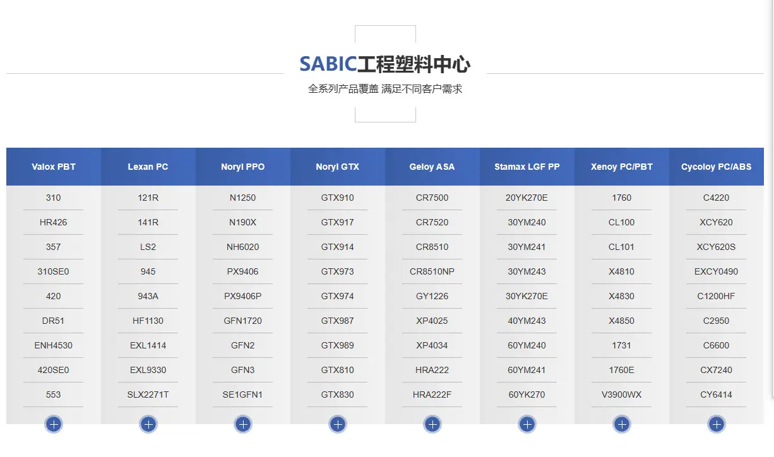Expand the Geloy ASA list with plus icon
The width and height of the screenshot is (774, 457).
tap(432, 424)
